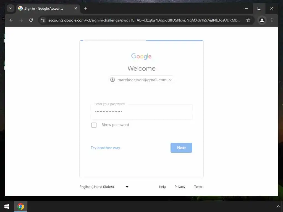Focus the Enter your password field
283x212 pixels.
click(x=141, y=112)
